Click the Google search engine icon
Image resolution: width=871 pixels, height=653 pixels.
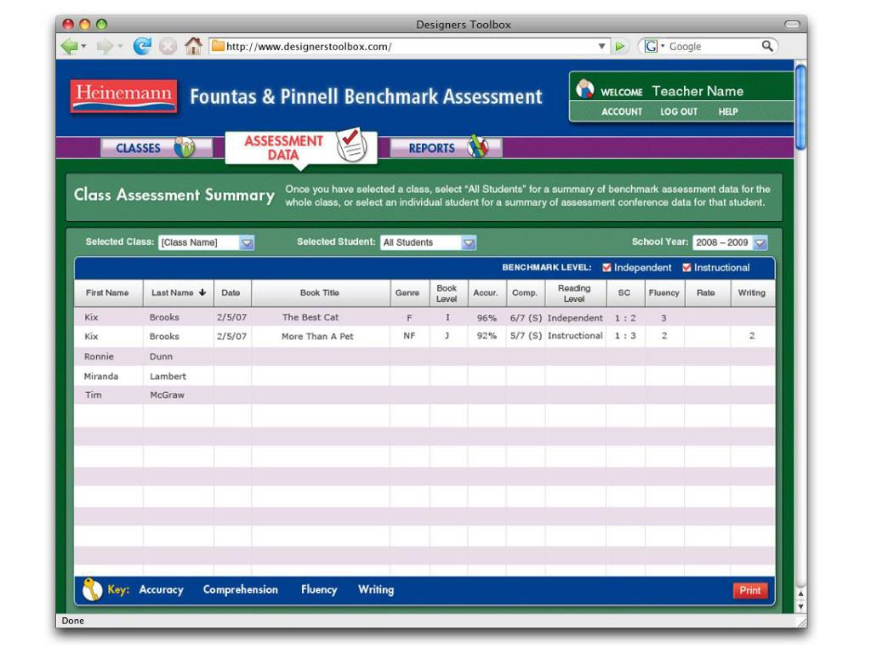[x=651, y=46]
